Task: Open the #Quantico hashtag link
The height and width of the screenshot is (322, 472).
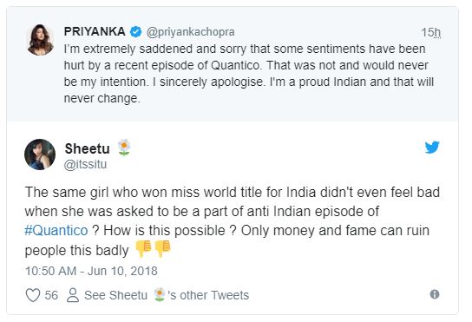Action: [x=56, y=231]
